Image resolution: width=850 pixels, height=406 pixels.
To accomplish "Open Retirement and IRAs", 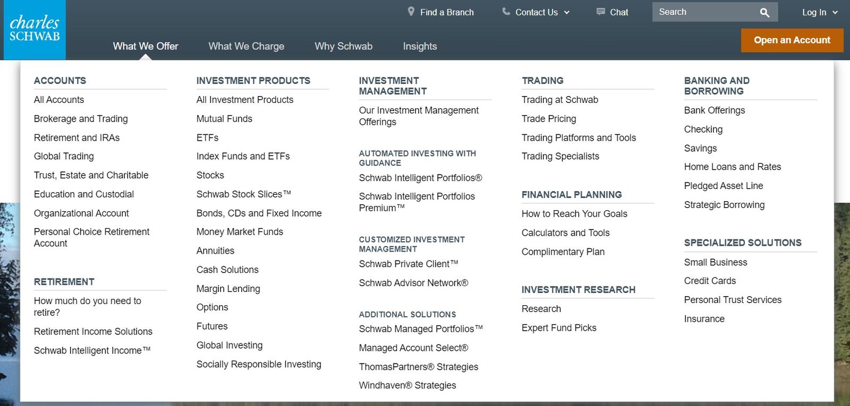I will click(77, 137).
